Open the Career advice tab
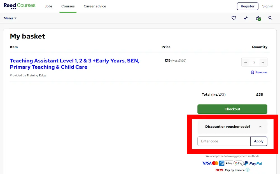The width and height of the screenshot is (280, 174). [95, 6]
